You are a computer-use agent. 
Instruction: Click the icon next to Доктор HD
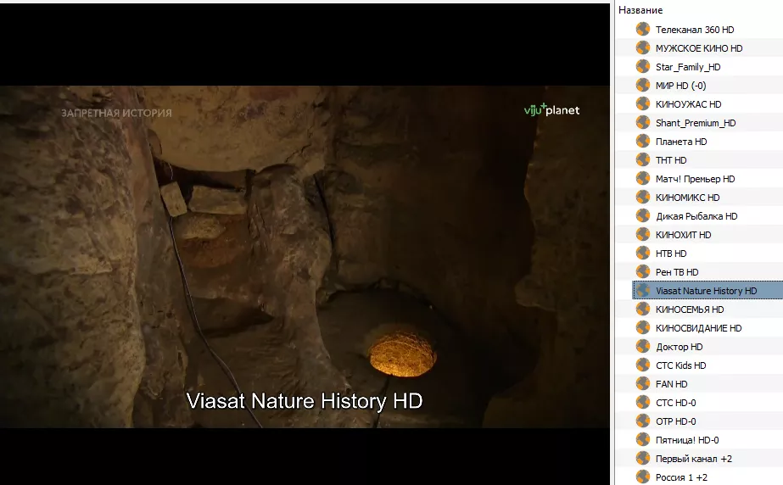coord(643,346)
